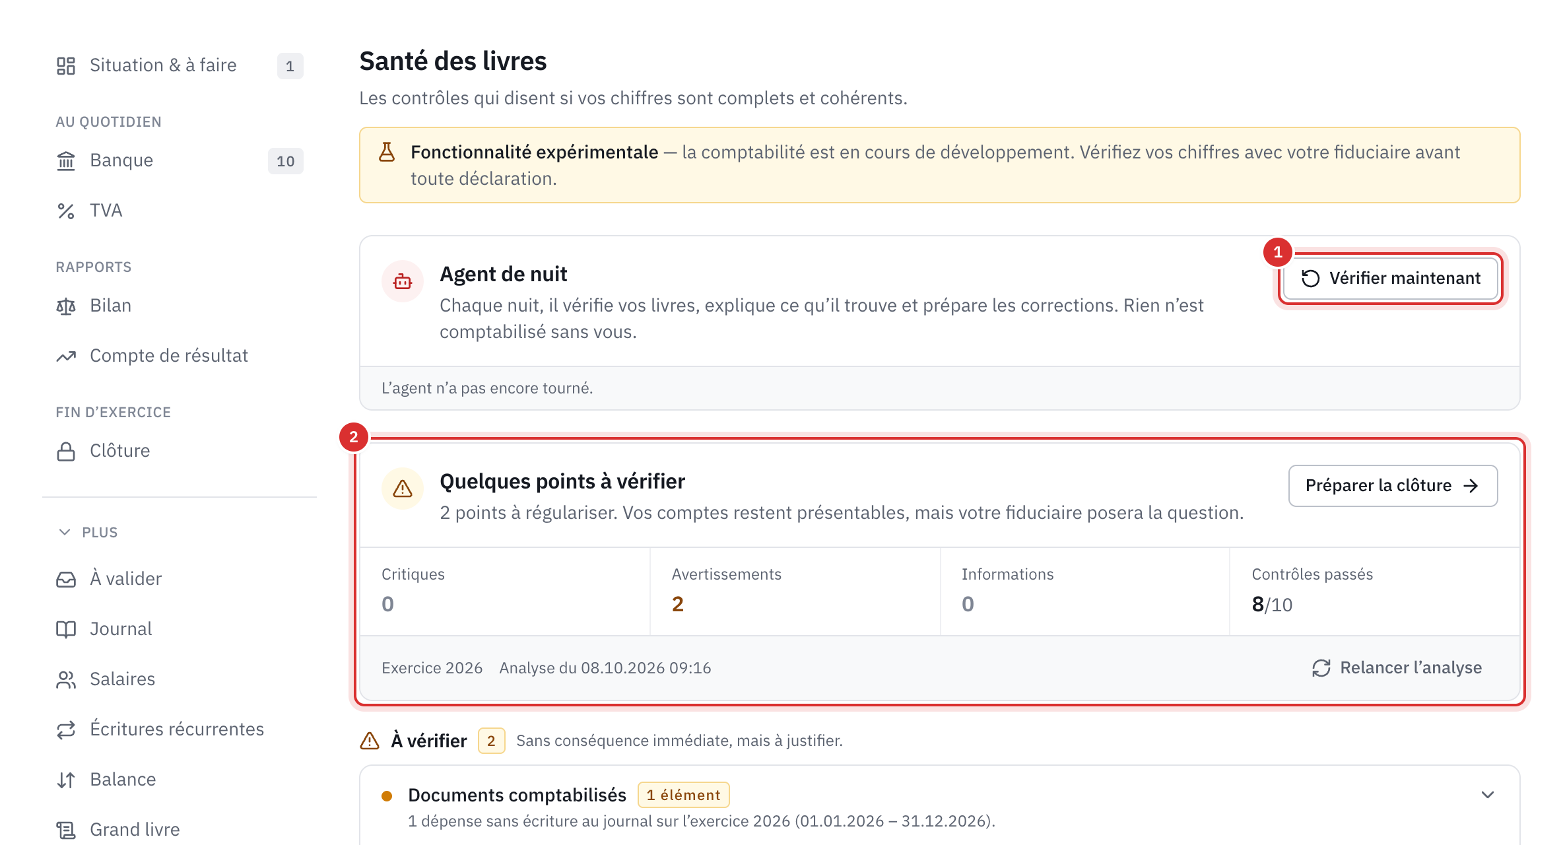Click the flask icon in the experimental banner

tap(387, 152)
